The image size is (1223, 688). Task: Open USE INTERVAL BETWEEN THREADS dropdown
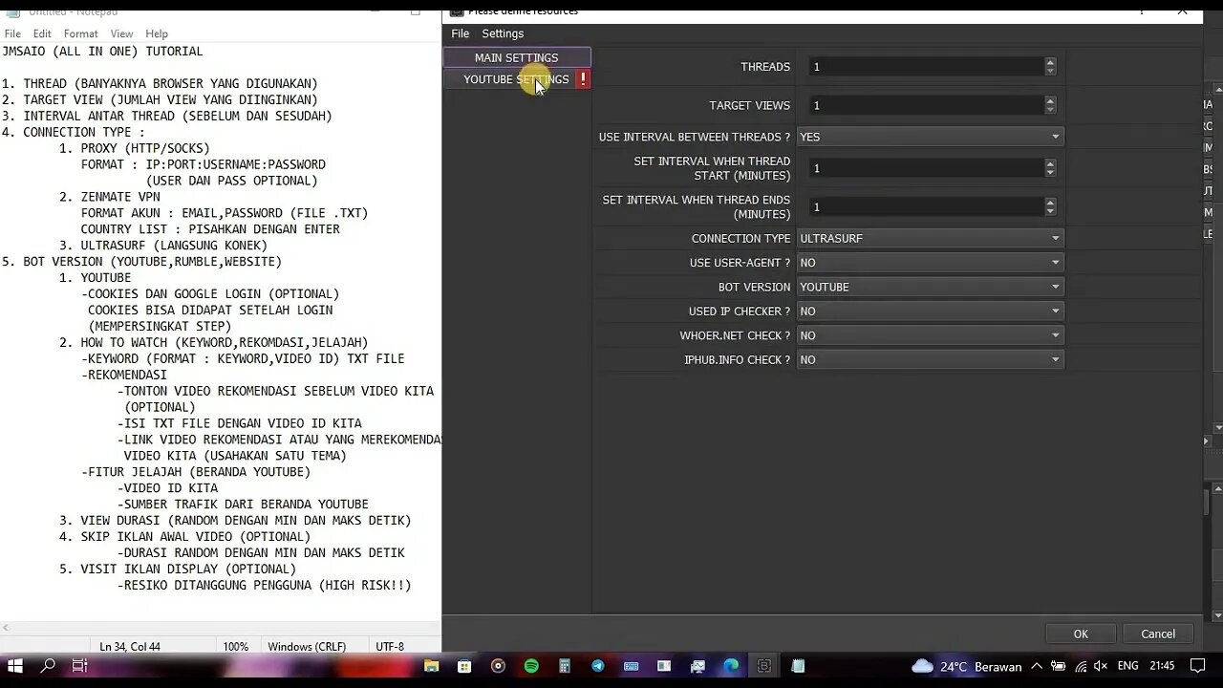point(930,137)
